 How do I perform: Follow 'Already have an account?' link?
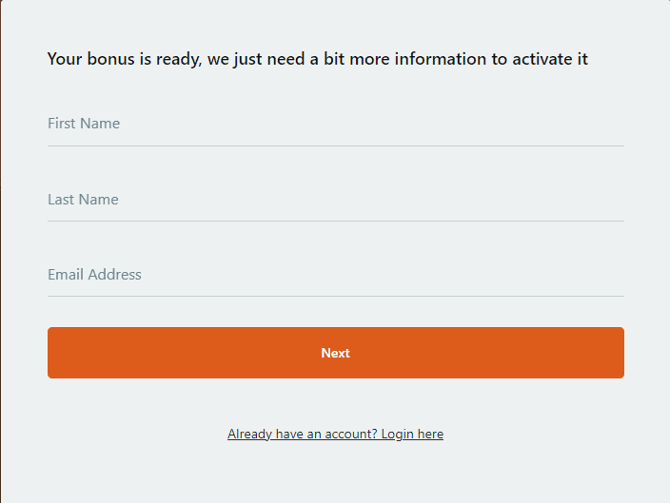coord(335,434)
